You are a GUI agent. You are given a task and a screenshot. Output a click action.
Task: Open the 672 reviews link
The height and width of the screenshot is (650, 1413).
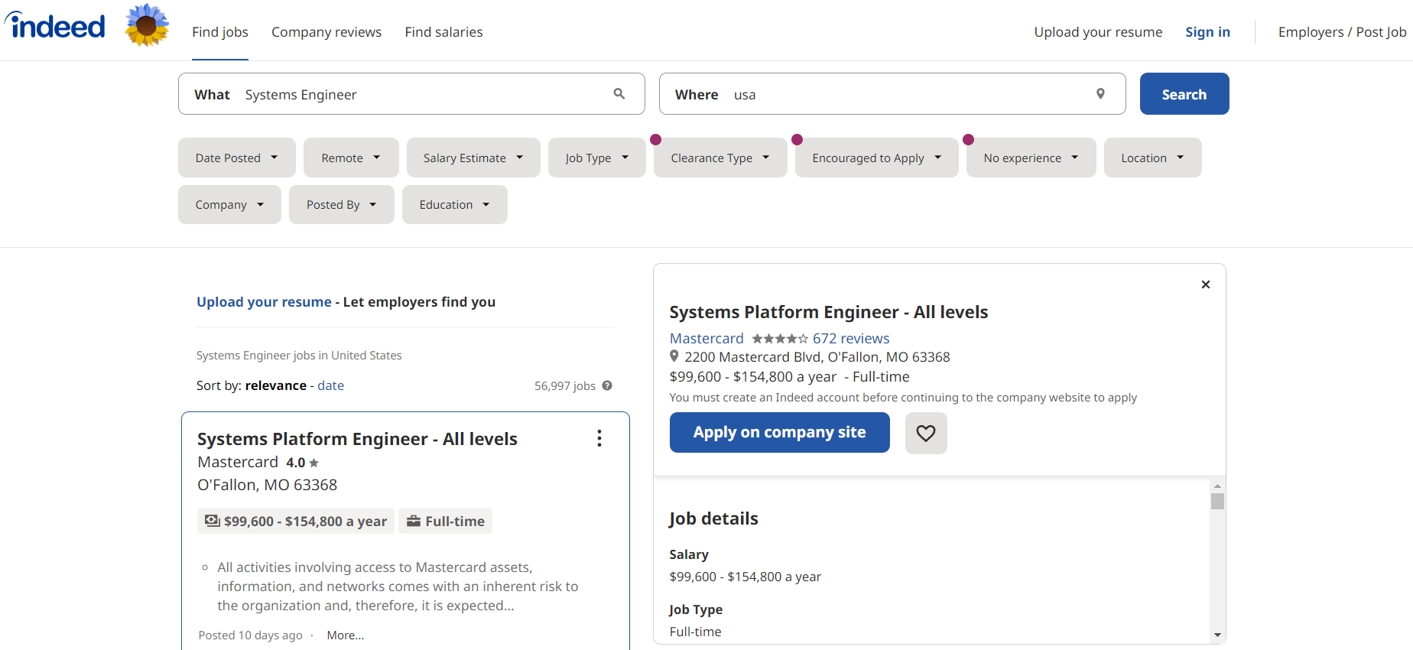tap(851, 338)
